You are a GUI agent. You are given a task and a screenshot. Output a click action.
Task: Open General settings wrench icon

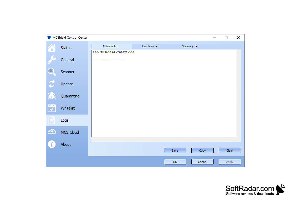coord(52,60)
